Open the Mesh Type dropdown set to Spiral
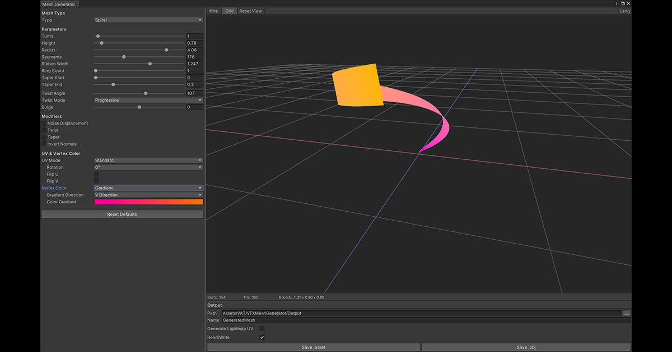Viewport: 672px width, 352px height. [x=148, y=20]
